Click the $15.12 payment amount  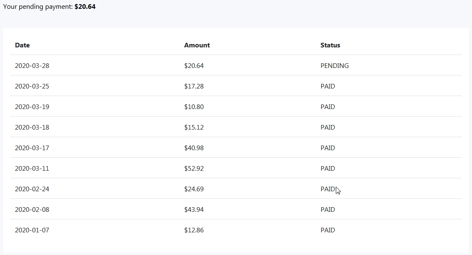194,127
